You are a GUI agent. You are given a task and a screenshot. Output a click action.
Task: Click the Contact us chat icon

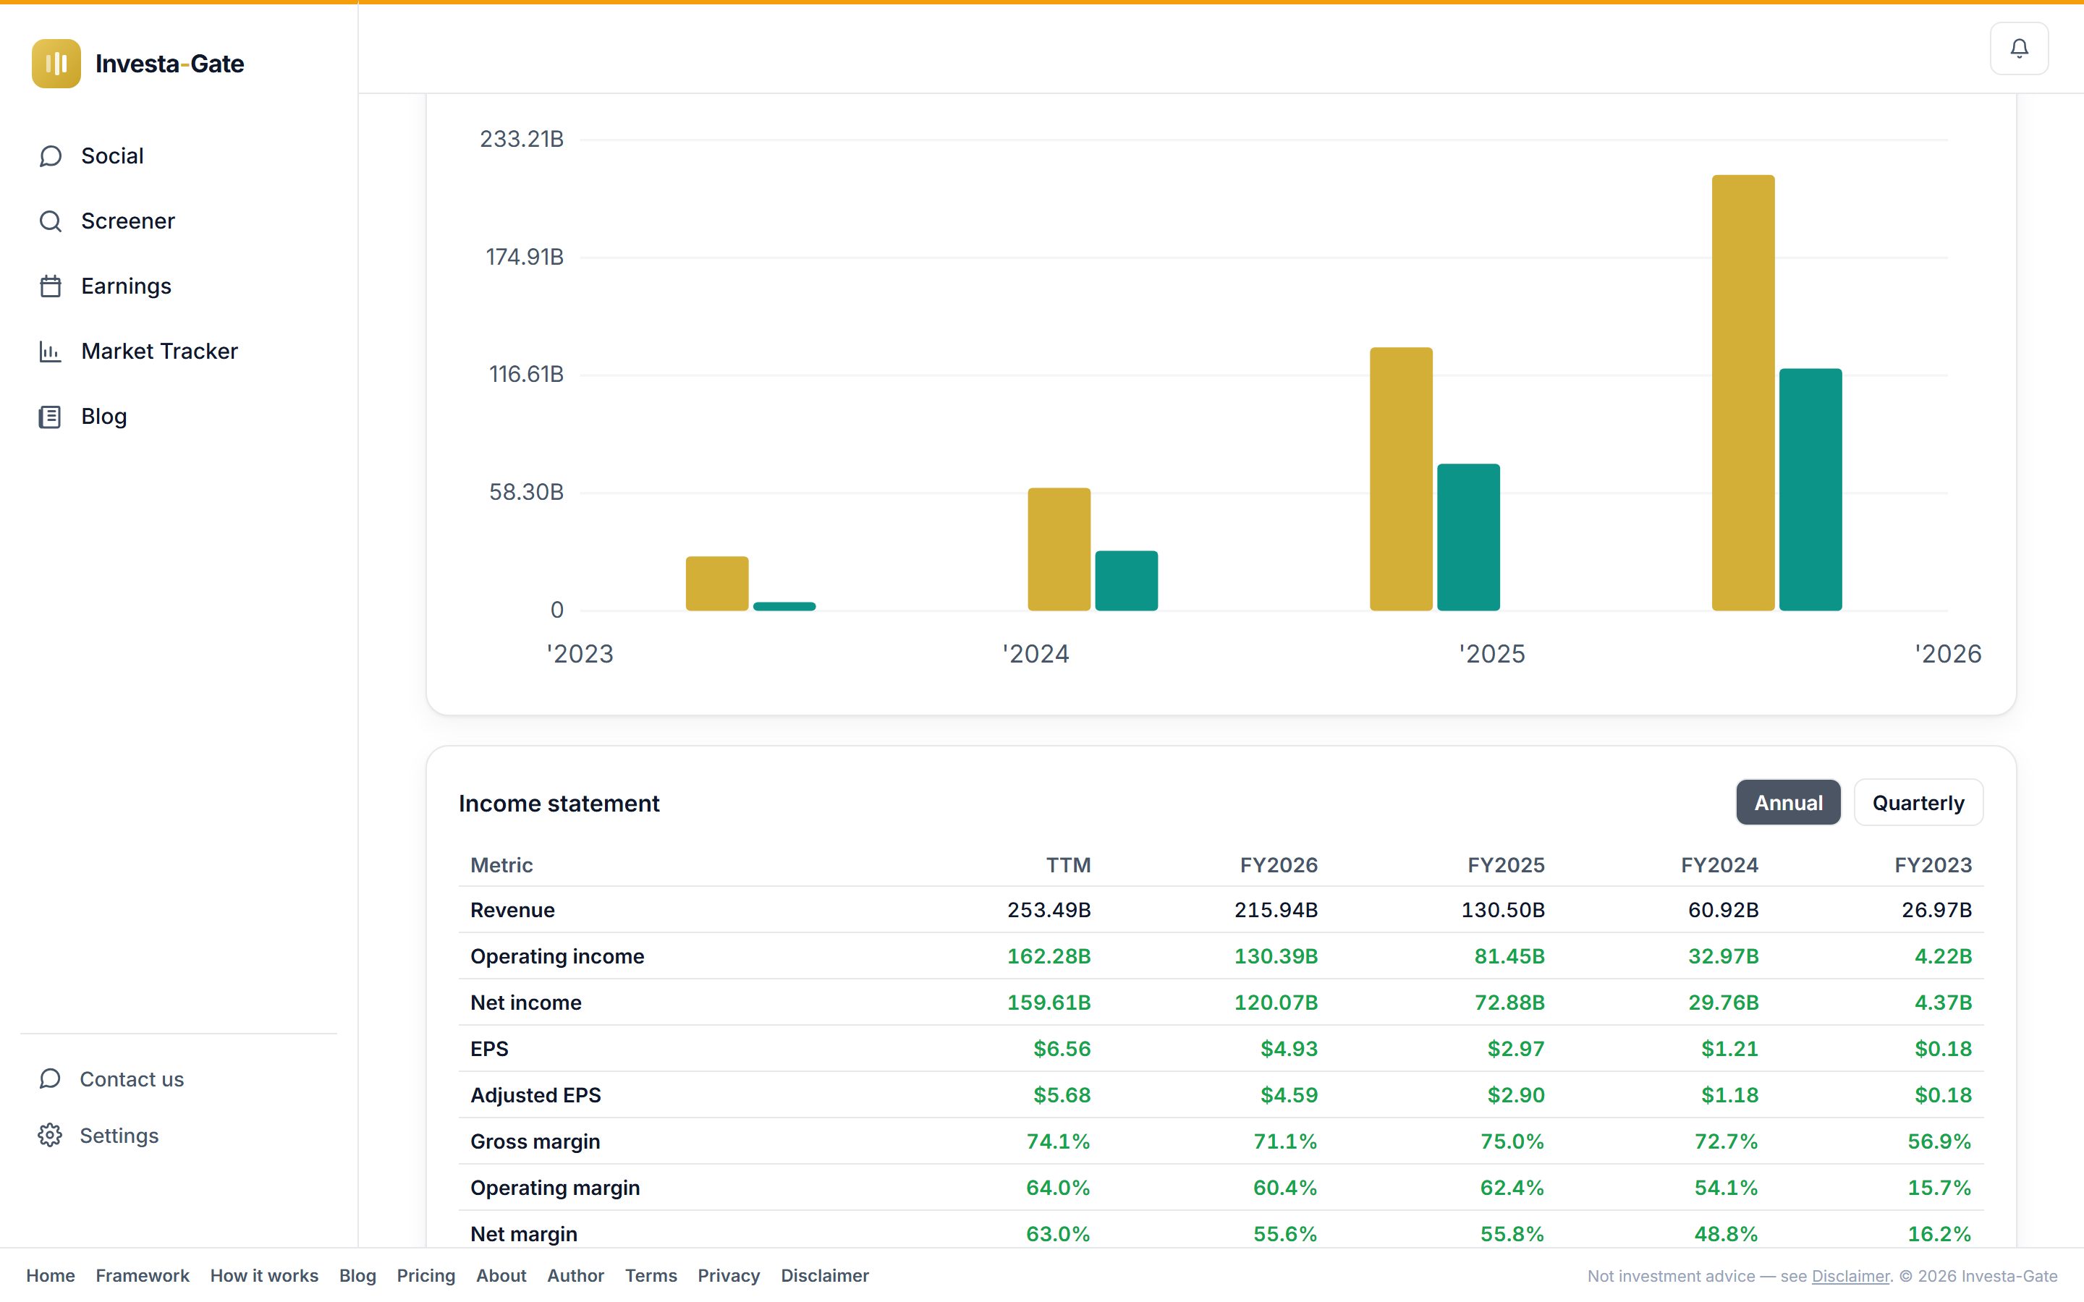[50, 1079]
